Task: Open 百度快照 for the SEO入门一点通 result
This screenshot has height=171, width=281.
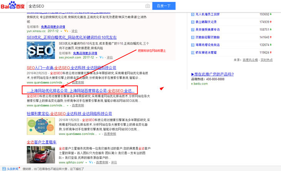Action: coord(78,83)
